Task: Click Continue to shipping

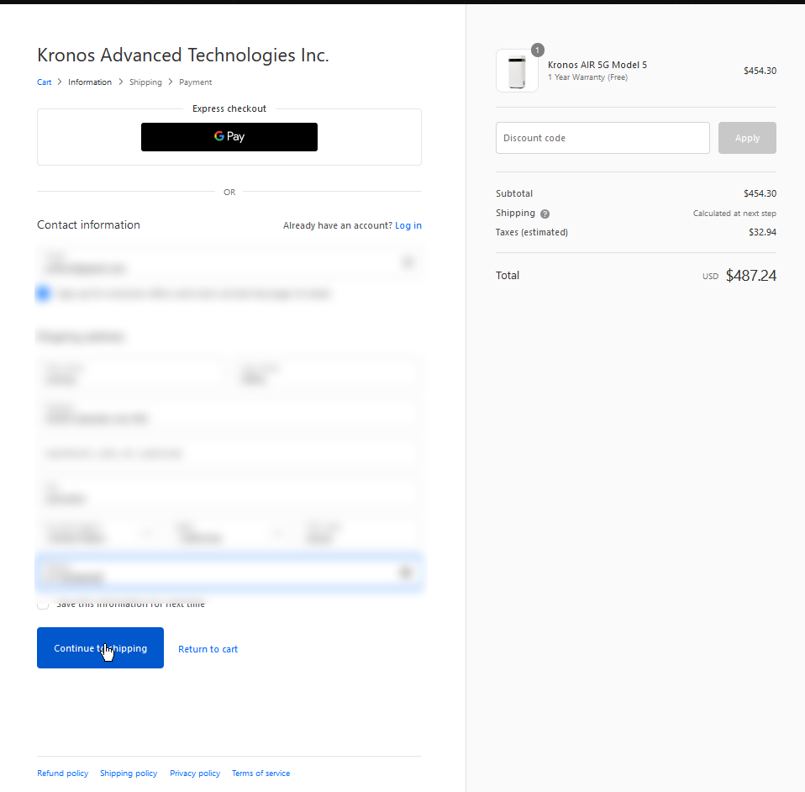Action: (100, 648)
